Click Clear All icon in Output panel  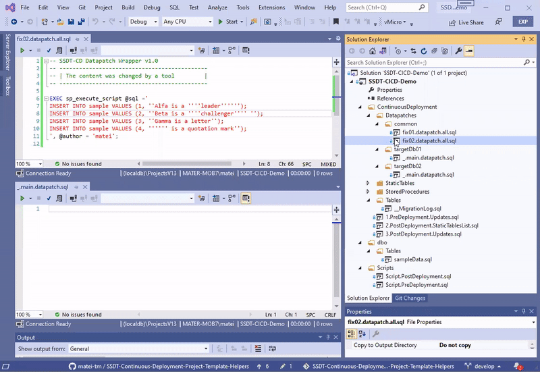coord(258,348)
